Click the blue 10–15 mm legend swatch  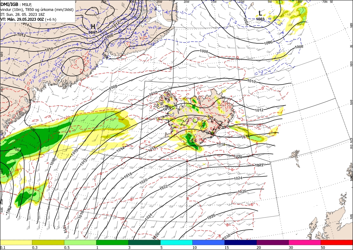click(x=209, y=242)
